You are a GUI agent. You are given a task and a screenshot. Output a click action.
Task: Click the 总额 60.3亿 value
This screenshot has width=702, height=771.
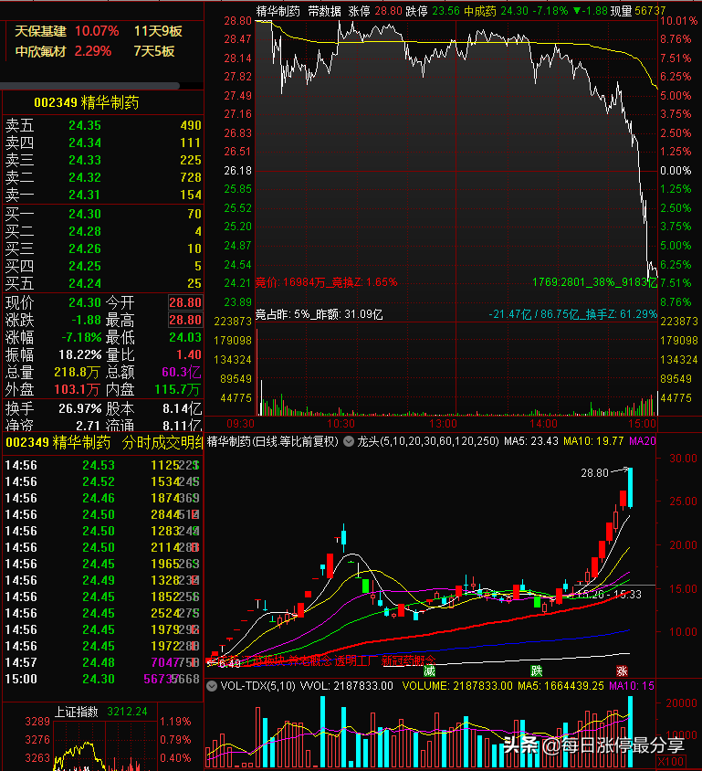pyautogui.click(x=182, y=372)
